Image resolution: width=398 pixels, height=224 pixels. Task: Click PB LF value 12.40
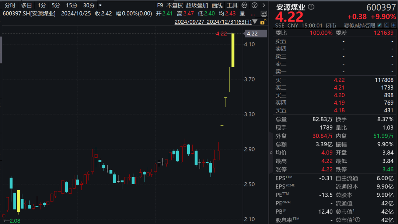point(325,211)
